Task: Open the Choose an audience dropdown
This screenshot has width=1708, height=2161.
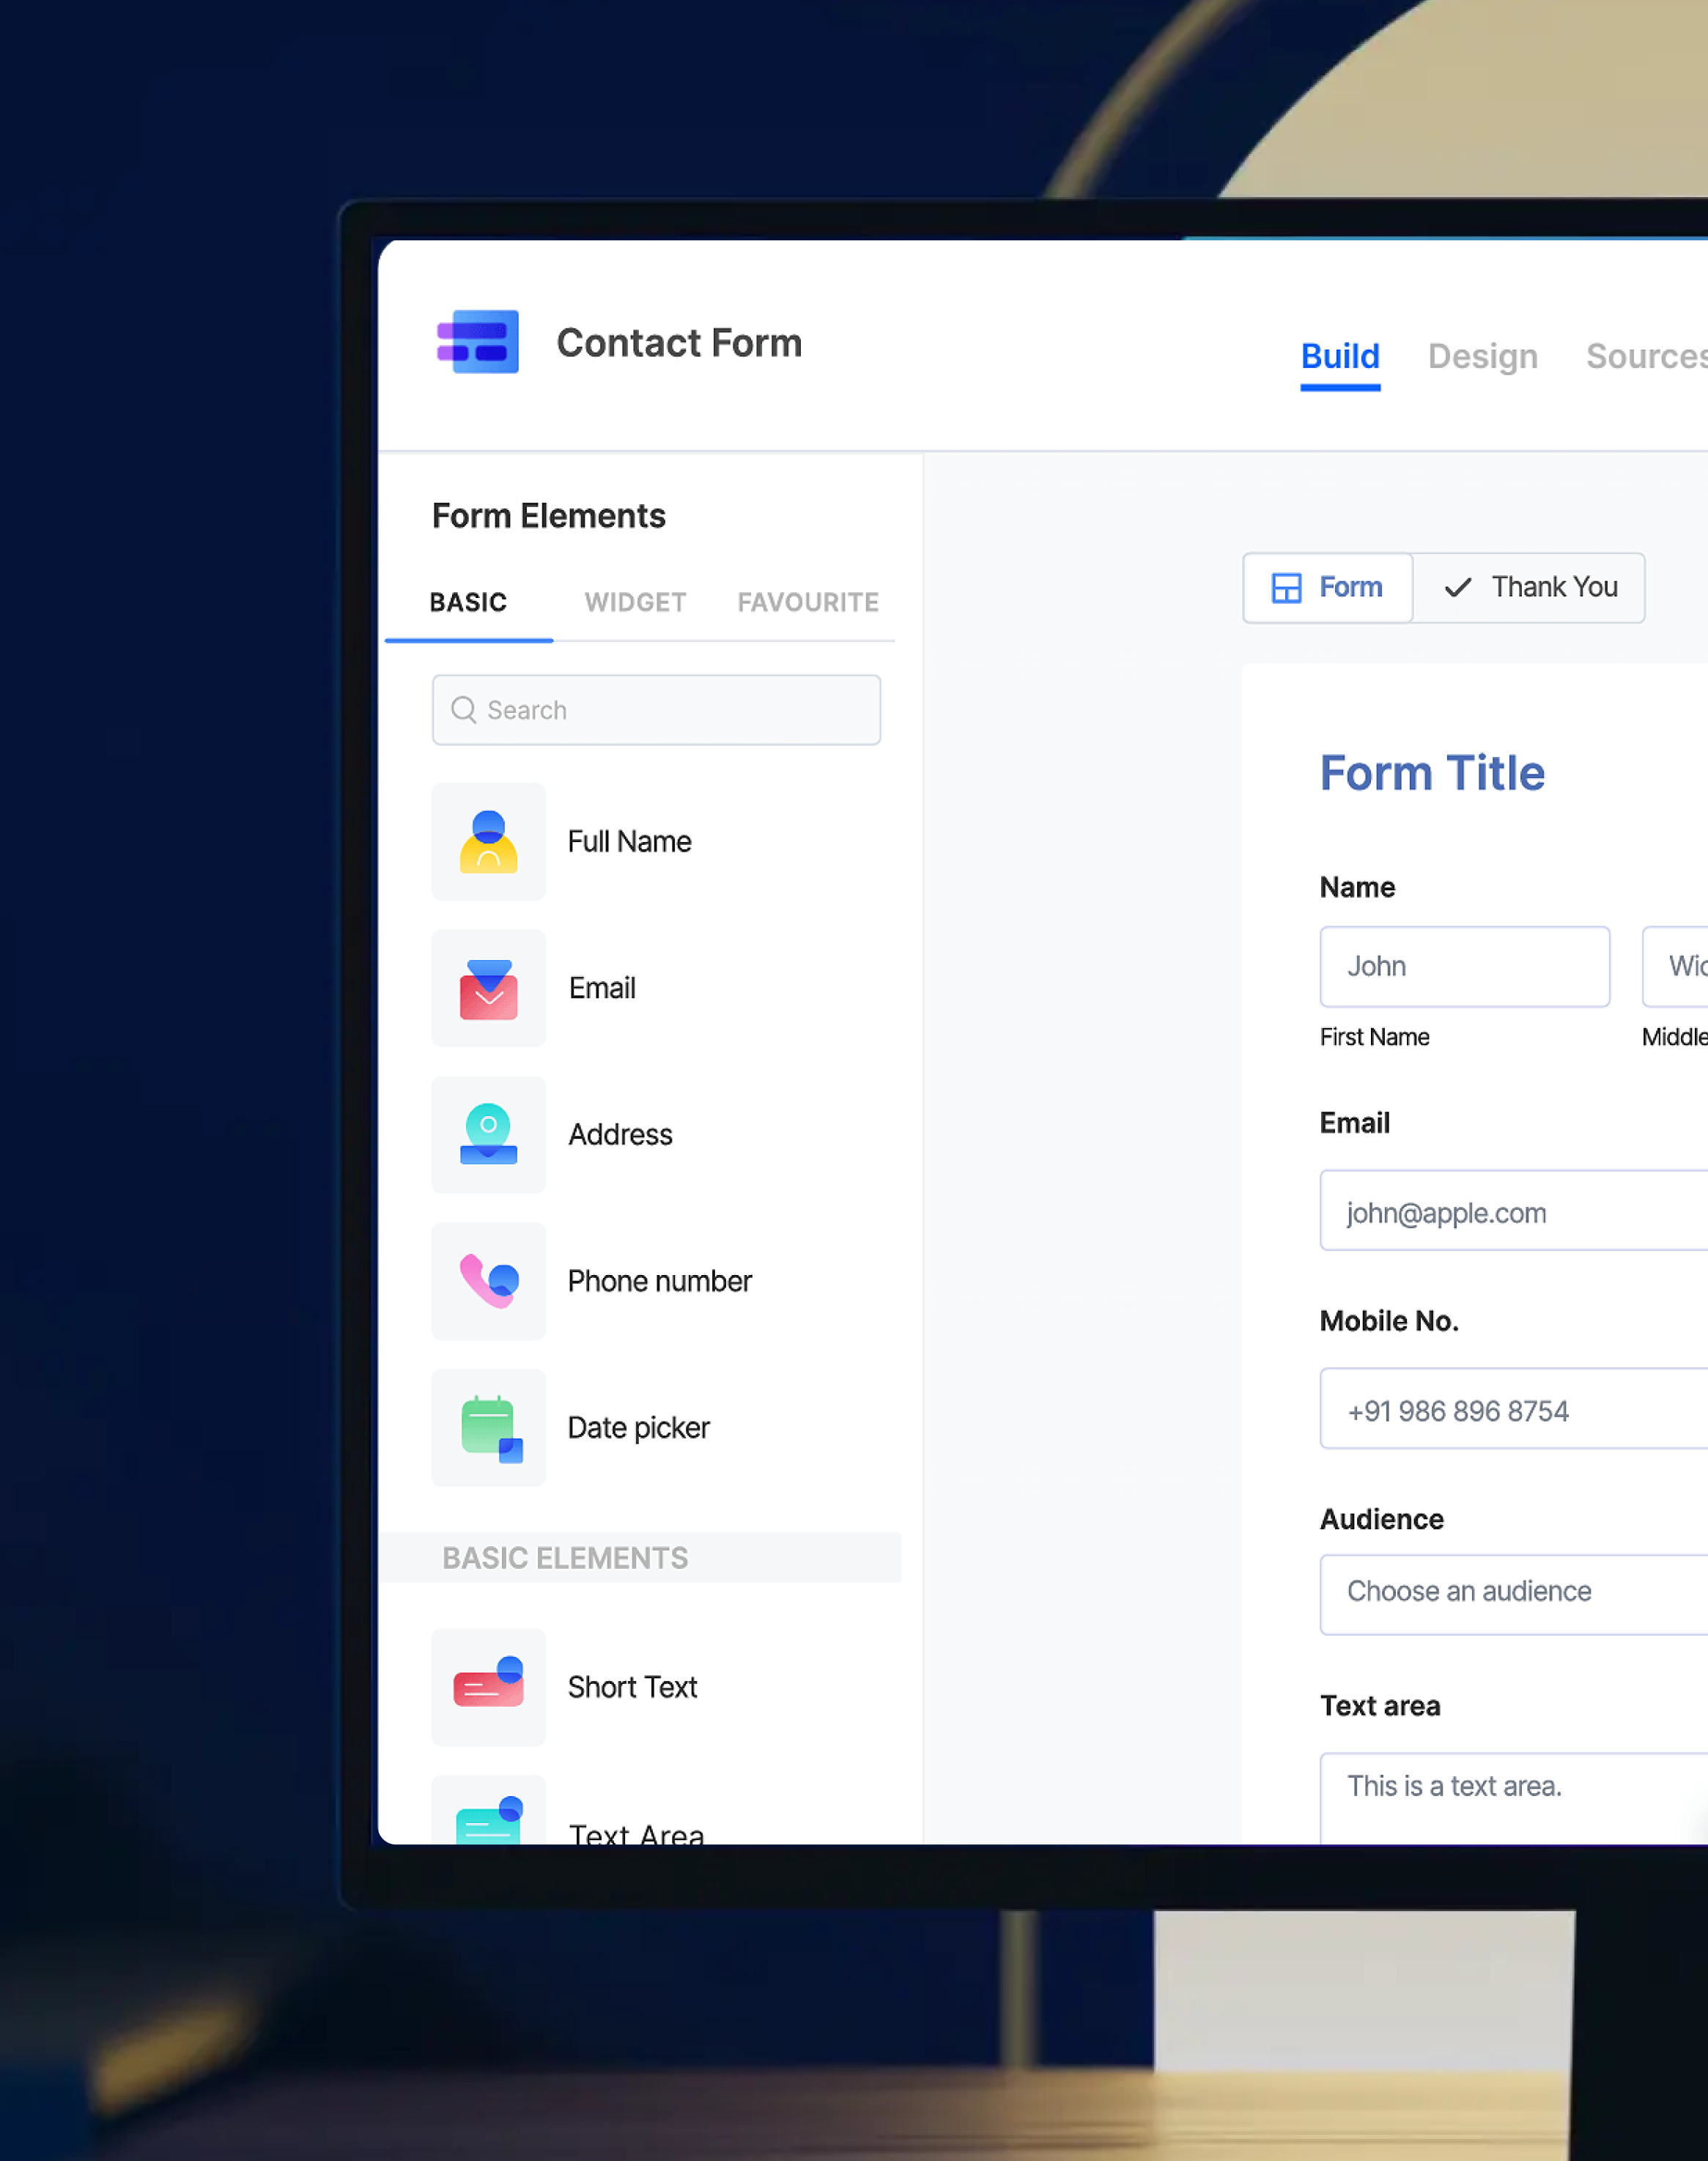Action: tap(1514, 1595)
